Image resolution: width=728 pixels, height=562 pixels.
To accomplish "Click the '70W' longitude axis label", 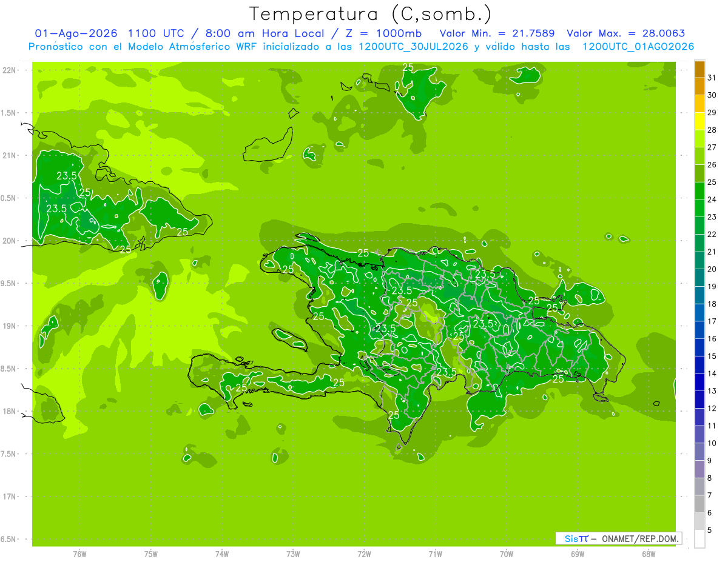I will (507, 554).
